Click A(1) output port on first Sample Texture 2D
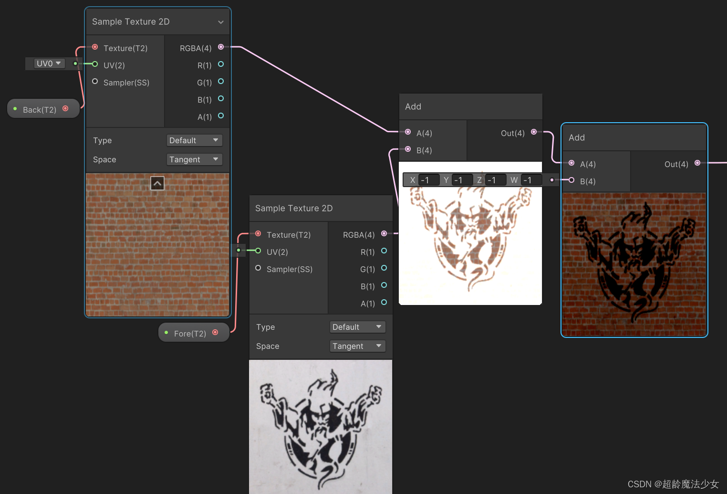727x494 pixels. click(x=221, y=116)
